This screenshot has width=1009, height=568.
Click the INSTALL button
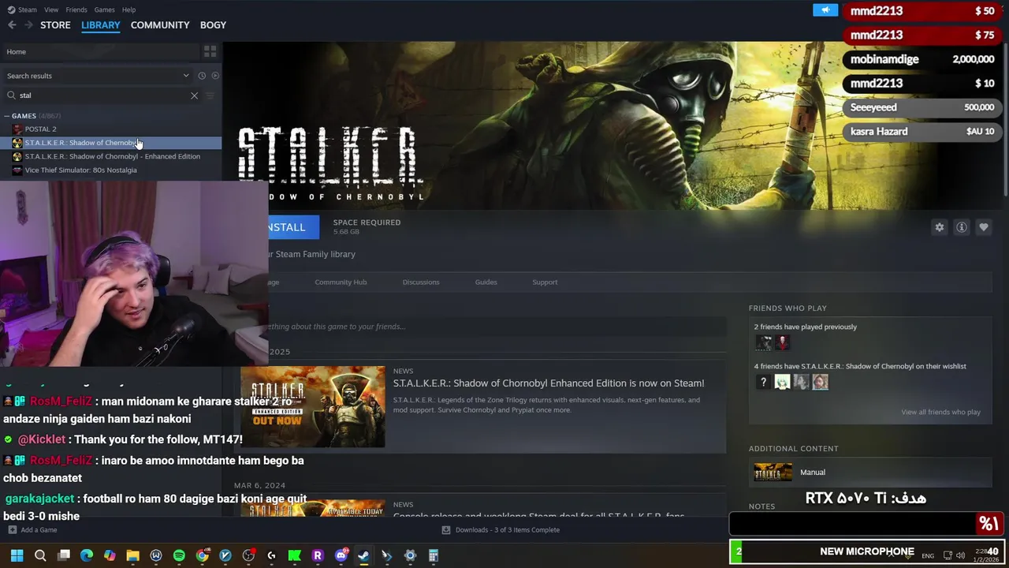coord(293,227)
